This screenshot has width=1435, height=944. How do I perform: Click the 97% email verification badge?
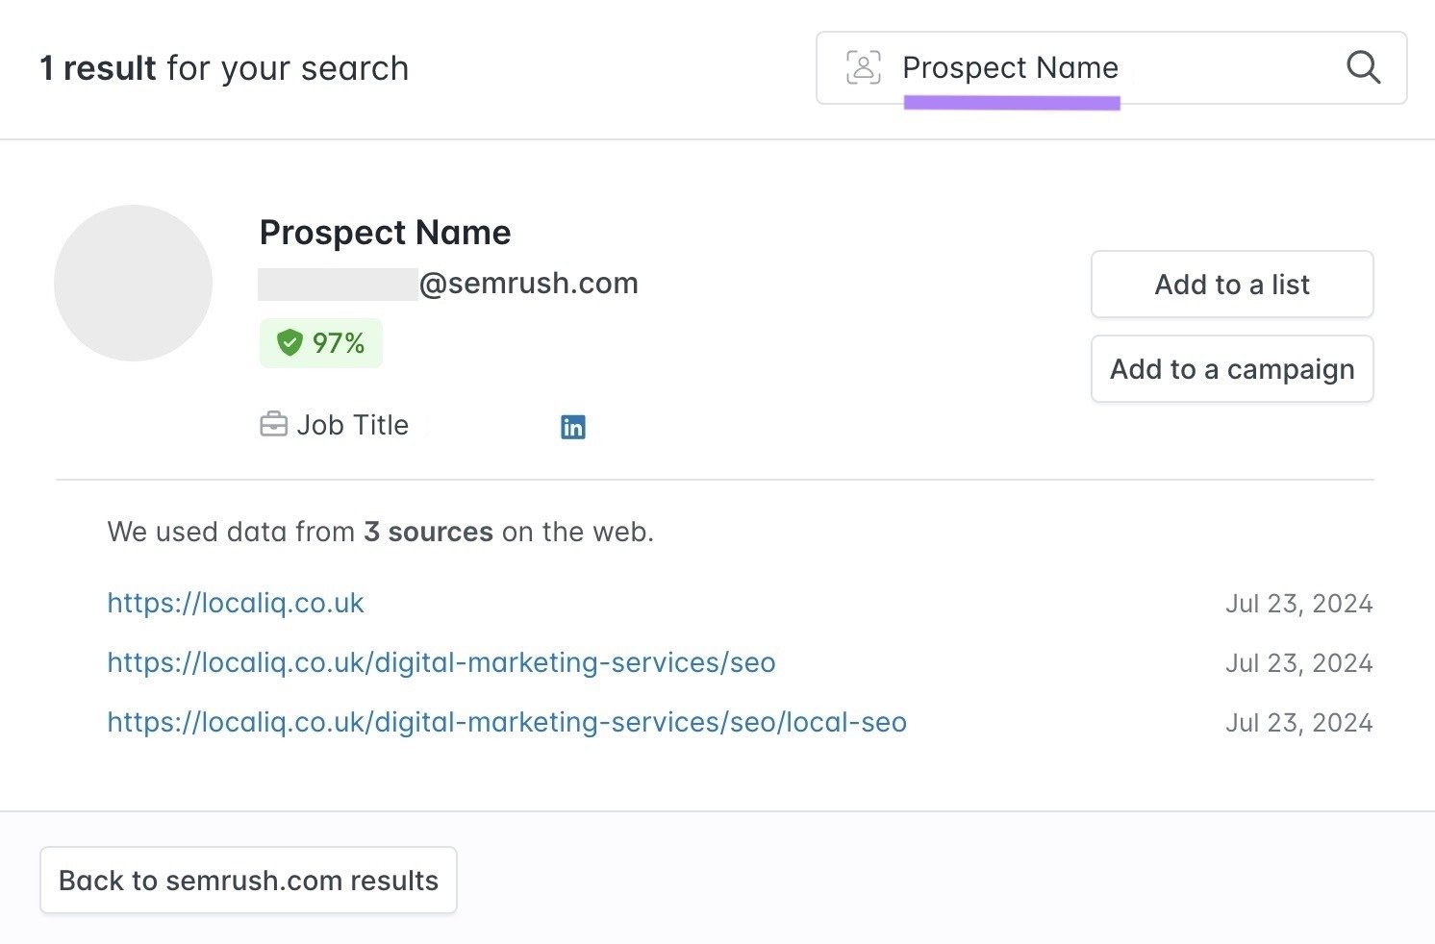click(320, 342)
